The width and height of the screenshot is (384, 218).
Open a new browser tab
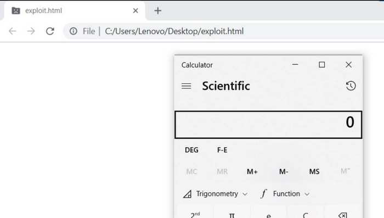click(x=158, y=10)
